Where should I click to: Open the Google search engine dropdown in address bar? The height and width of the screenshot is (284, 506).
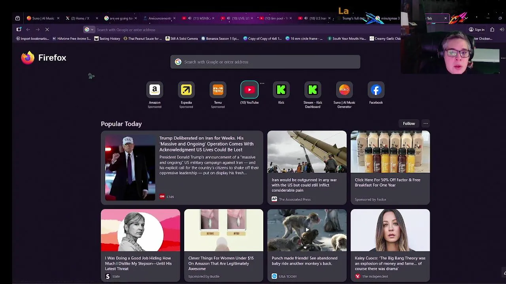point(89,30)
